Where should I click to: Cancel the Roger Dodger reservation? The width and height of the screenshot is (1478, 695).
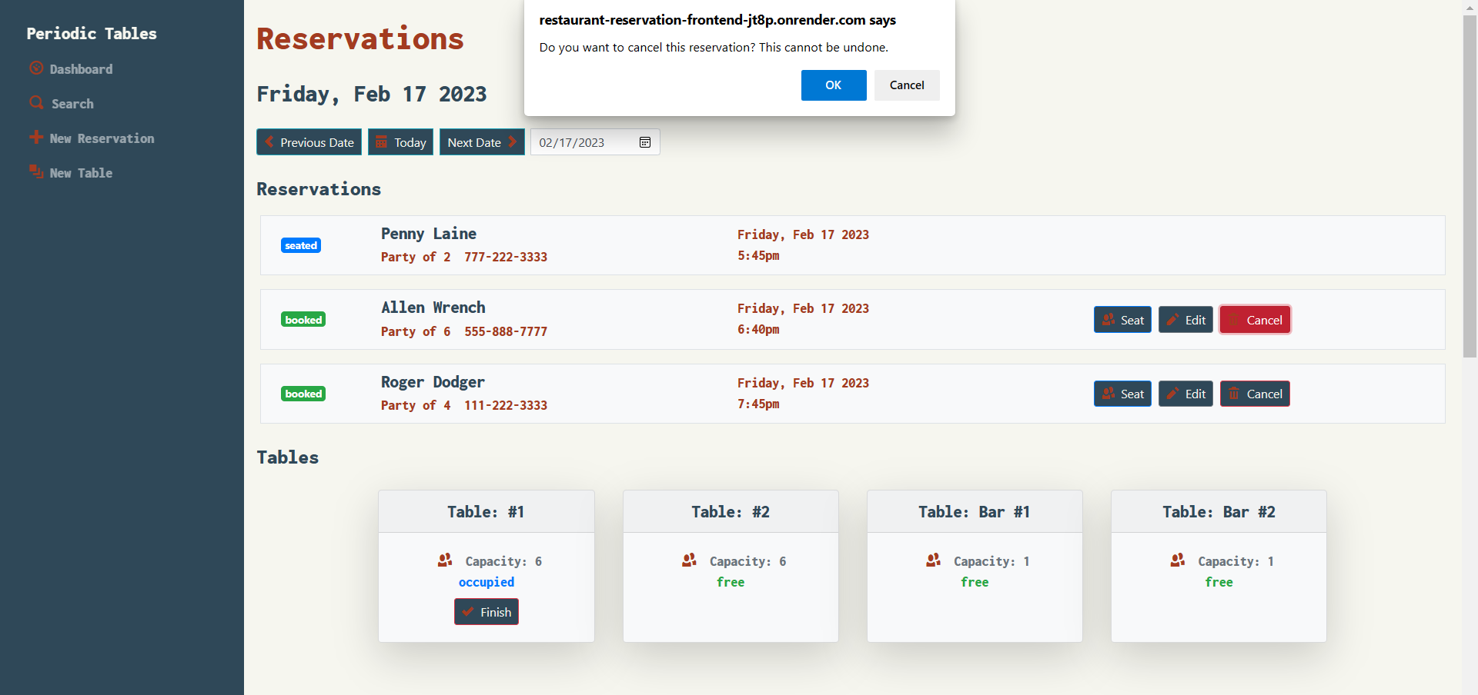tap(1255, 394)
